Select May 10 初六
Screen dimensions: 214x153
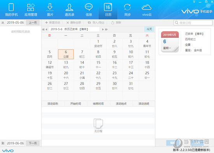(x=131, y=54)
